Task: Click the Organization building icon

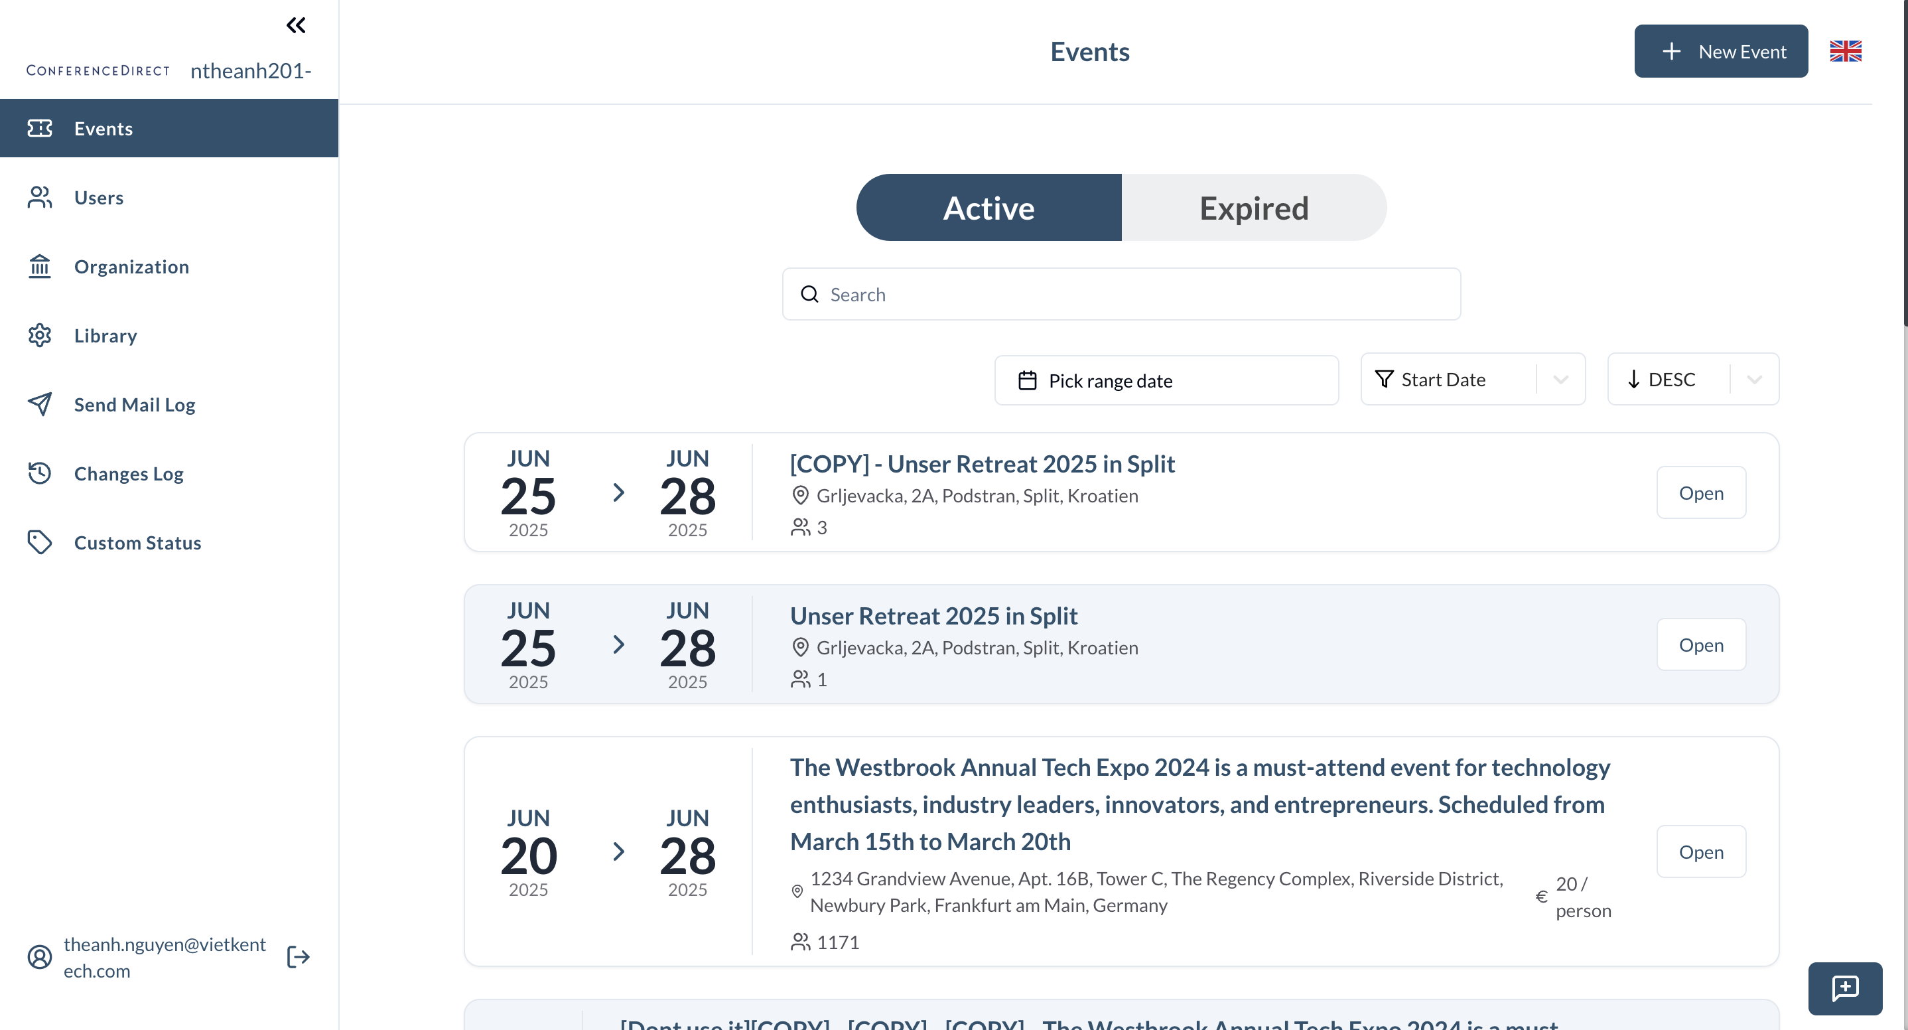Action: 40,266
